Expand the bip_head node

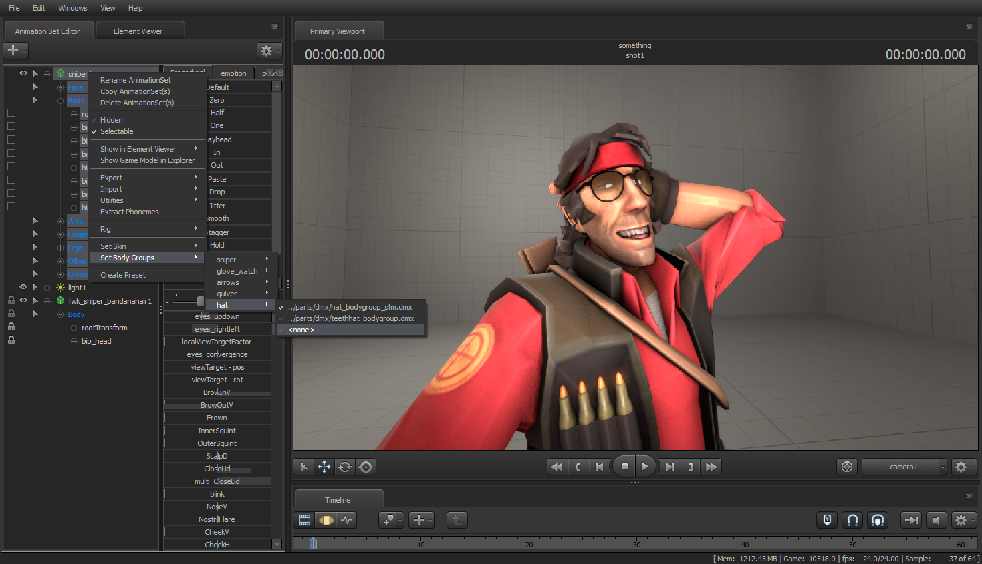point(74,341)
